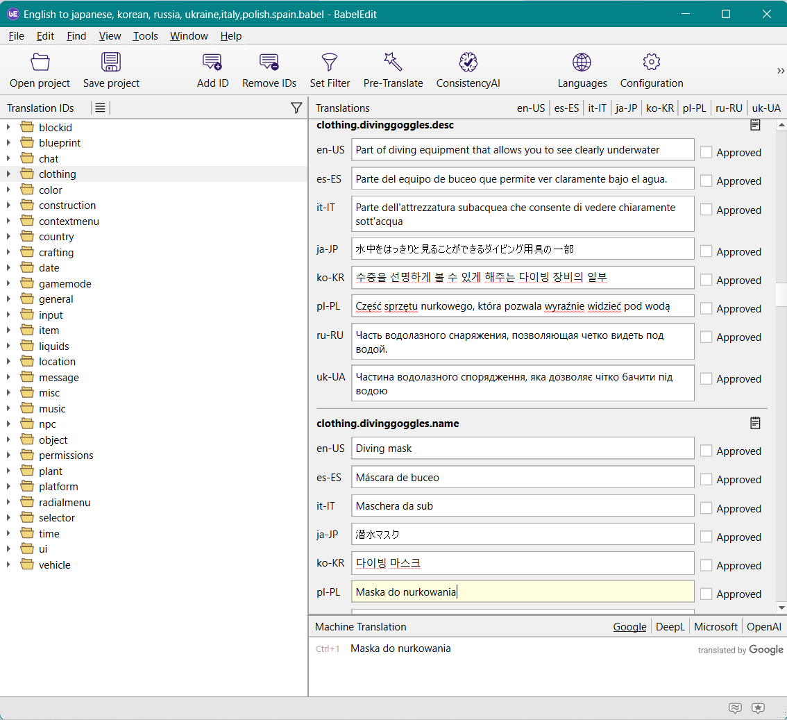
Task: Open the comment note icon for clothing.divinggoggles.name
Action: [x=755, y=423]
